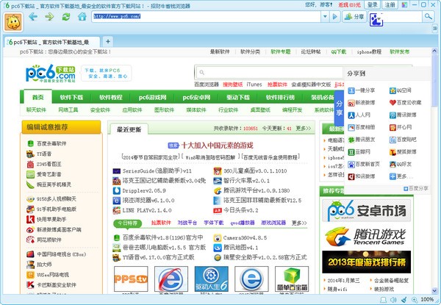Share to 豆瓣网

pyautogui.click(x=359, y=152)
